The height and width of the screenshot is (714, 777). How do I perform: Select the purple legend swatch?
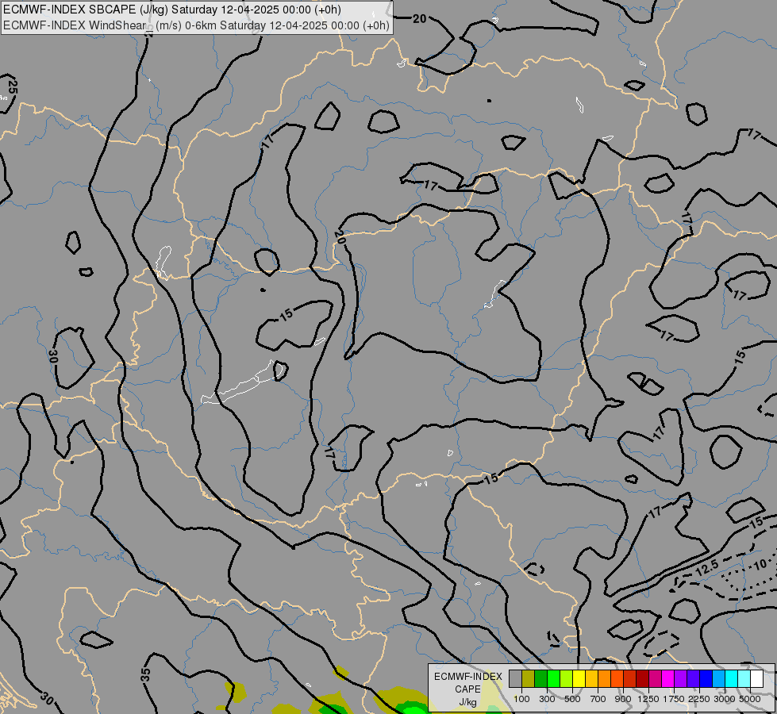pos(680,679)
